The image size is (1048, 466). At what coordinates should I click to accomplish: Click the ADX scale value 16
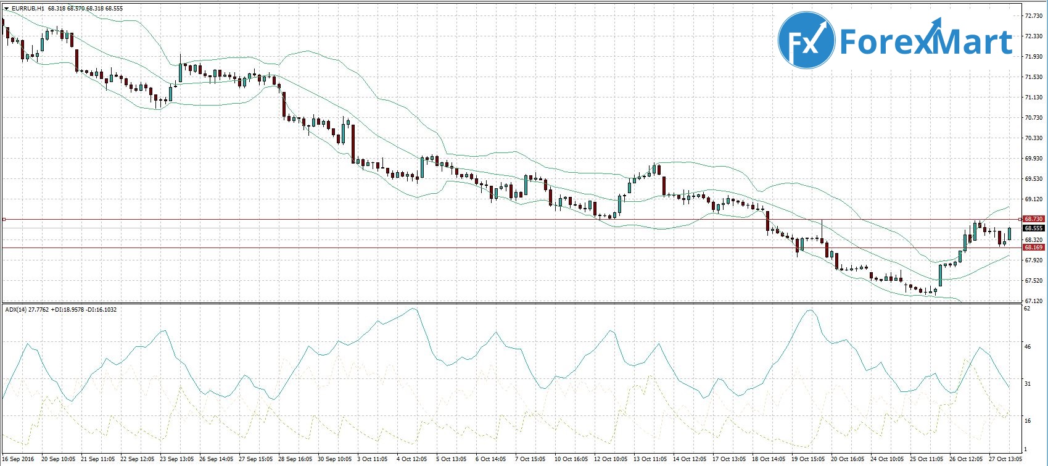click(x=1027, y=420)
